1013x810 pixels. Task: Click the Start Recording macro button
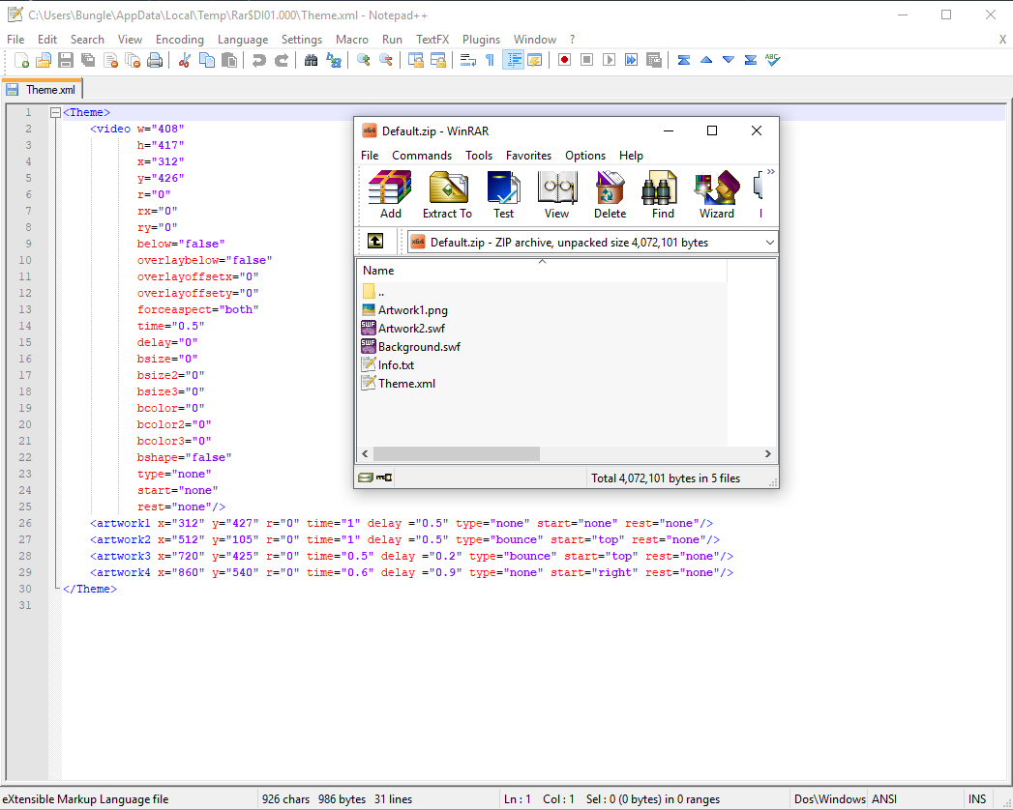coord(564,60)
